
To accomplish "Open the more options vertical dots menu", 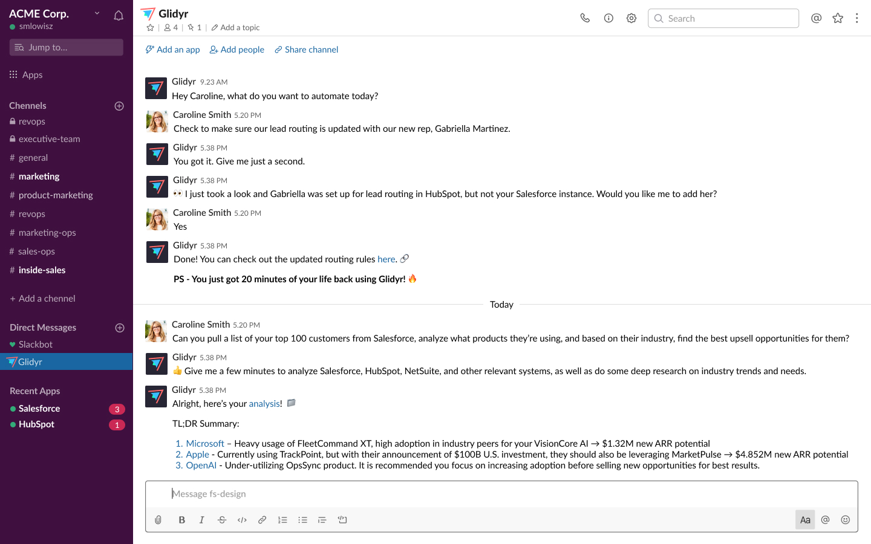I will pyautogui.click(x=856, y=18).
